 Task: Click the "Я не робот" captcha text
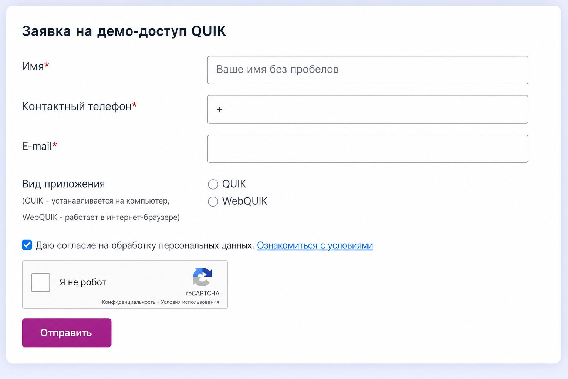[x=83, y=282]
